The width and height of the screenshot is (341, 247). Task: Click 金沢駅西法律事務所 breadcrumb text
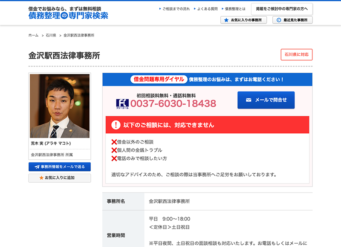click(79, 35)
